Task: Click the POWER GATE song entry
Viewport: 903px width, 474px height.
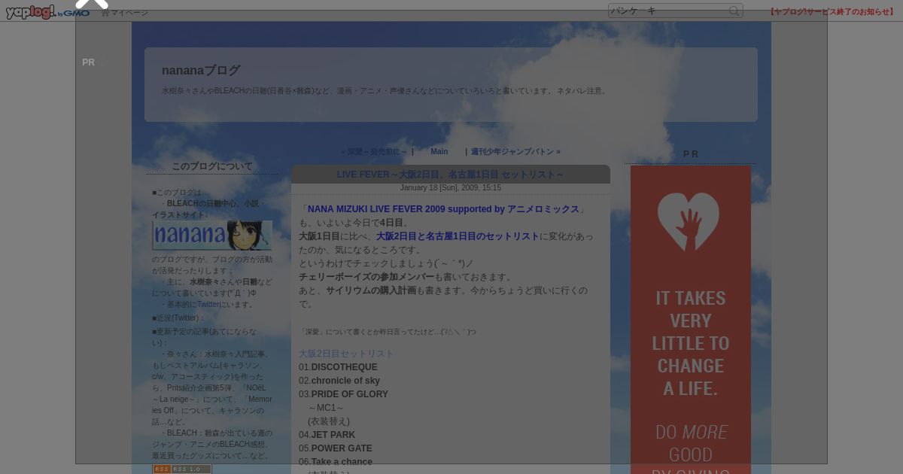Action: tap(342, 448)
